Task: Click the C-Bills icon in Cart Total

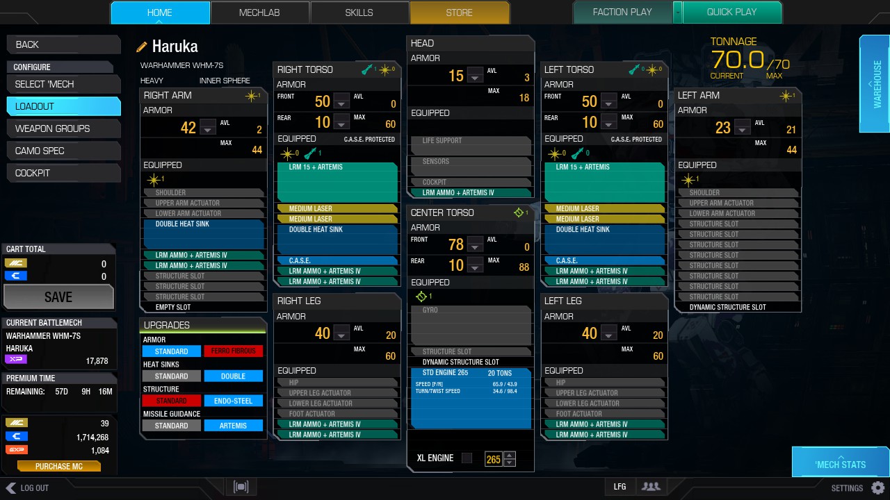Action: pyautogui.click(x=15, y=276)
